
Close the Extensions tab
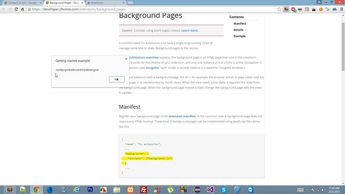[123, 3]
